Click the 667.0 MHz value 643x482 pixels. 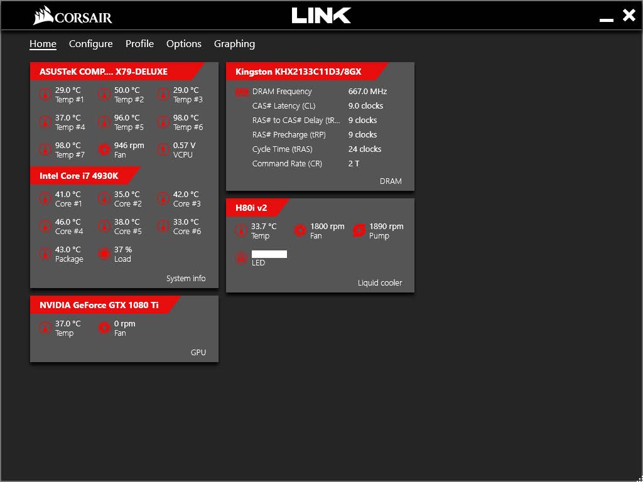(x=367, y=92)
